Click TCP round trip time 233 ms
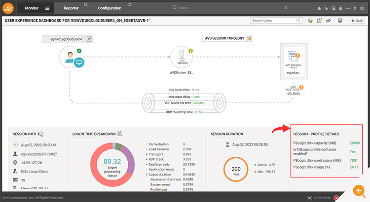Image resolution: width=370 pixels, height=202 pixels. point(184,103)
